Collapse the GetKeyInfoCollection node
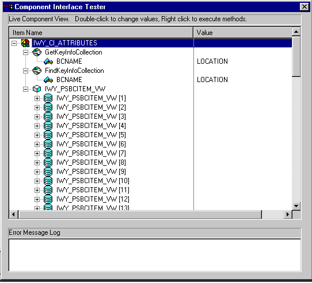Image resolution: width=312 pixels, height=283 pixels. 25,52
